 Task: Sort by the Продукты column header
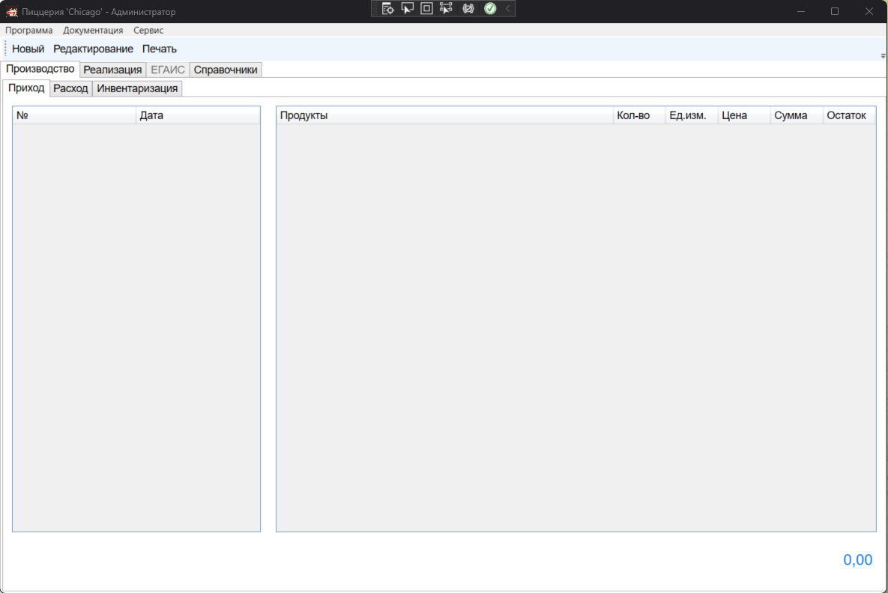click(x=444, y=115)
